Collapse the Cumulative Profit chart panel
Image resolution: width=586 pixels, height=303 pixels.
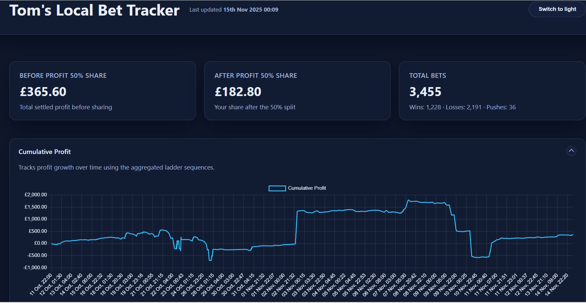tap(571, 151)
